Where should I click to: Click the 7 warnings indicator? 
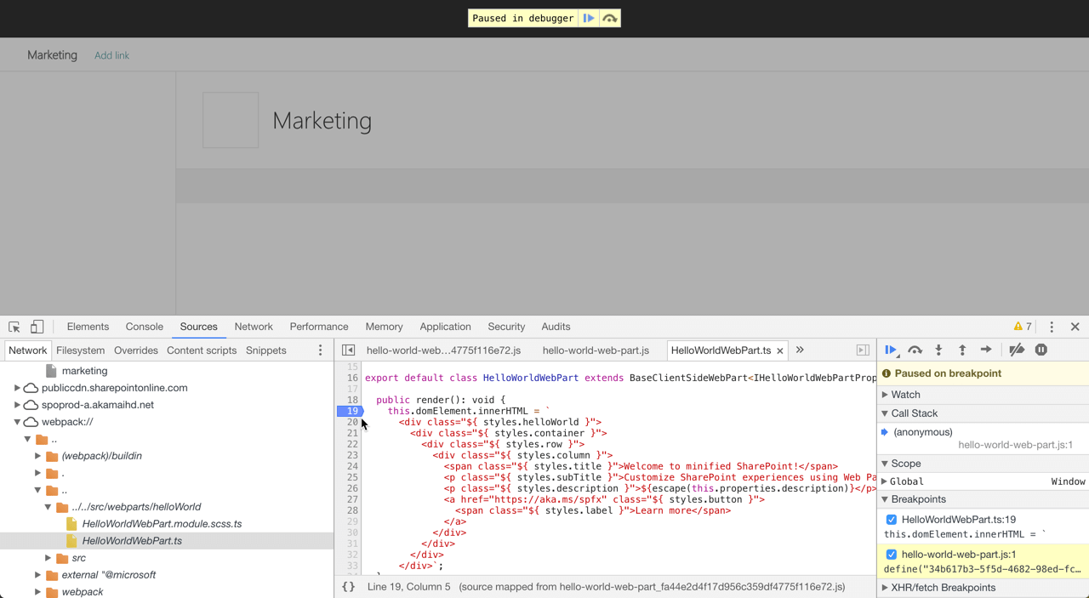(x=1023, y=327)
